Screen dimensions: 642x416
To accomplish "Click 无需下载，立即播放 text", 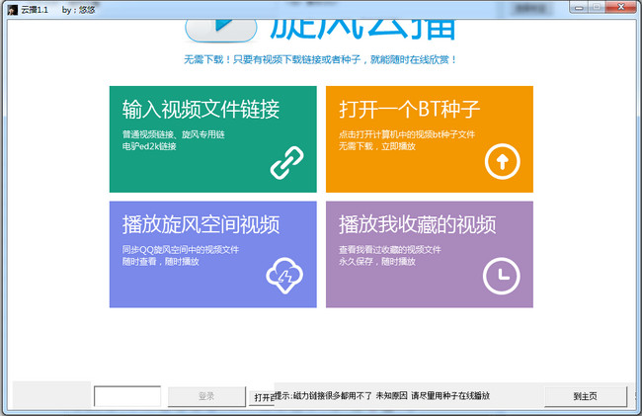I will click(377, 146).
